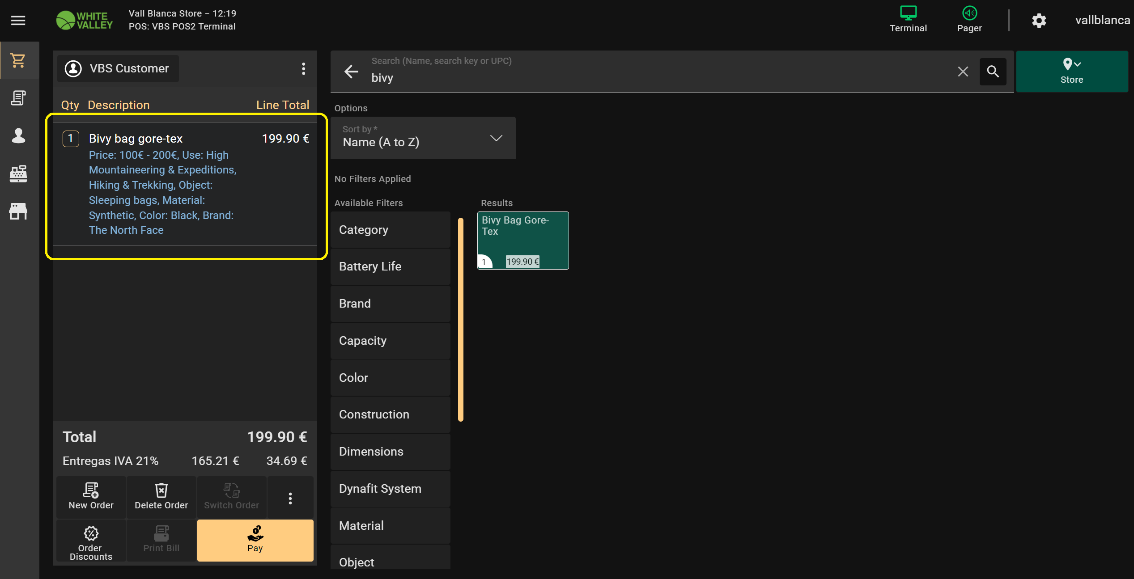This screenshot has height=579, width=1134.
Task: Select the Bivy Bag Gore-Tex result tile
Action: coord(522,240)
